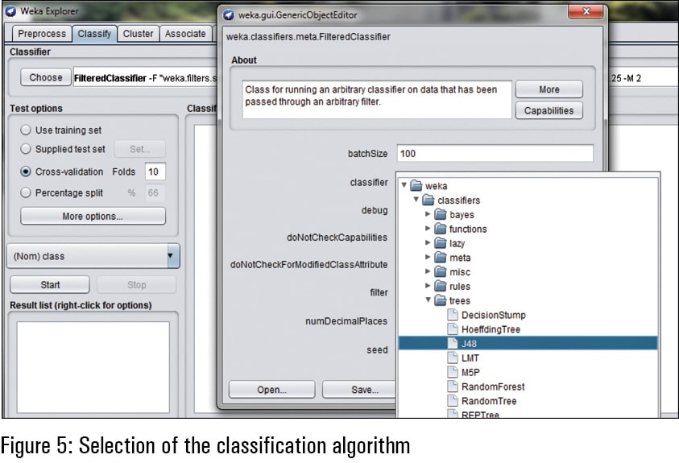Collapse the trees folder node
The height and width of the screenshot is (463, 679).
point(429,300)
